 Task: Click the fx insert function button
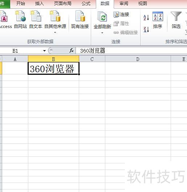72,50
